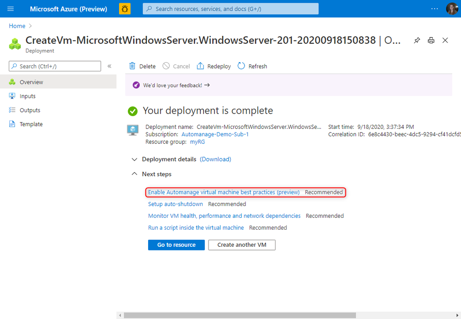Click the Start time value 9/18/2020
Image resolution: width=461 pixels, height=319 pixels.
[x=385, y=127]
